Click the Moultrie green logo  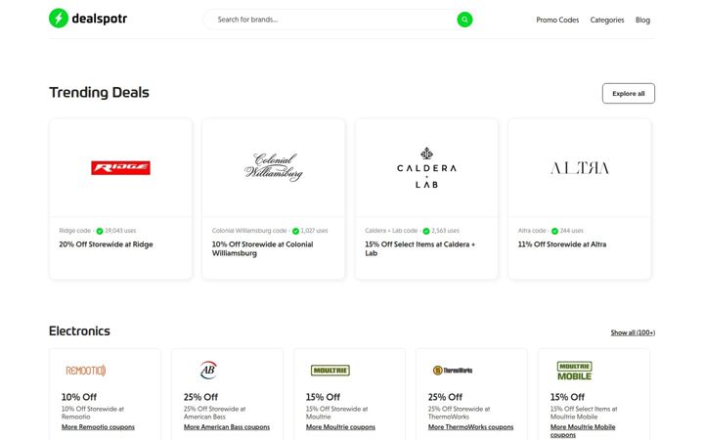pos(330,371)
